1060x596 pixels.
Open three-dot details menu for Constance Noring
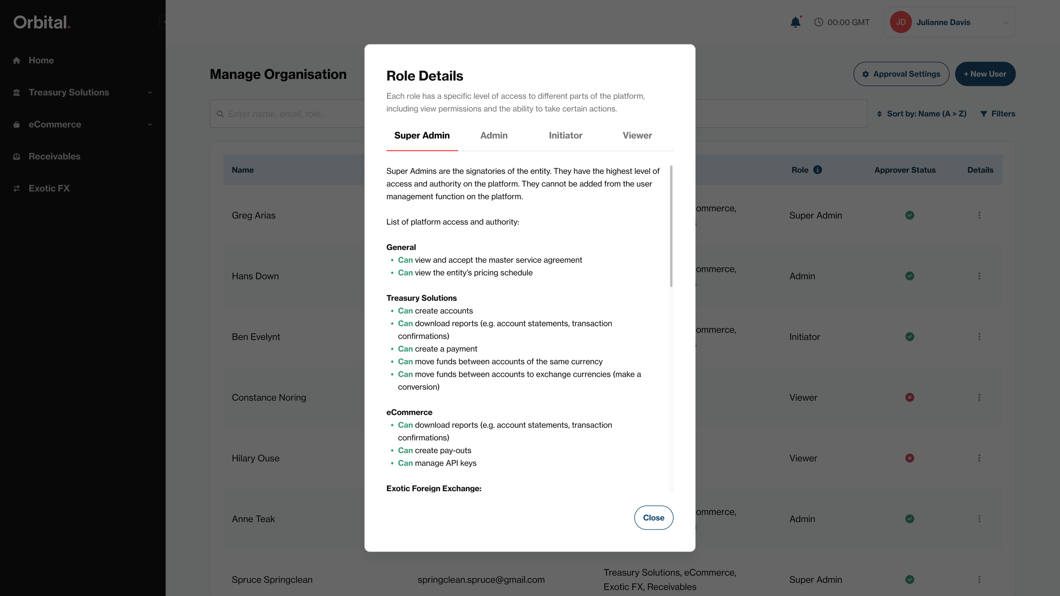[x=979, y=397]
